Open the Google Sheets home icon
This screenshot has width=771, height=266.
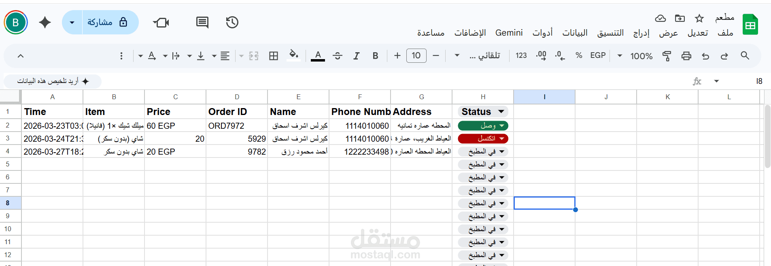[x=750, y=24]
